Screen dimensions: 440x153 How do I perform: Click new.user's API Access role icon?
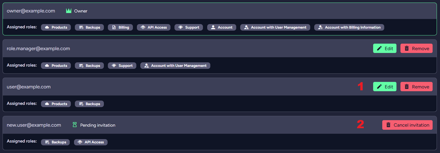click(x=80, y=142)
